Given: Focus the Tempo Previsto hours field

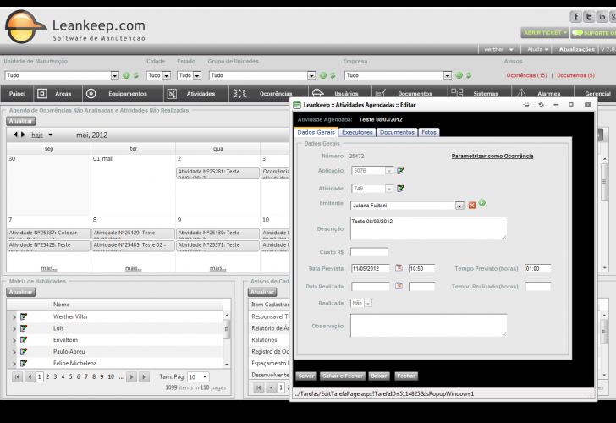Looking at the screenshot, I should tap(537, 269).
